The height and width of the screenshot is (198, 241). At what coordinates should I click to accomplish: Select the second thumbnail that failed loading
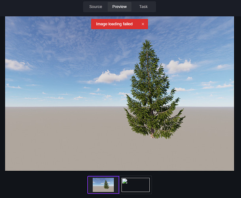point(136,185)
